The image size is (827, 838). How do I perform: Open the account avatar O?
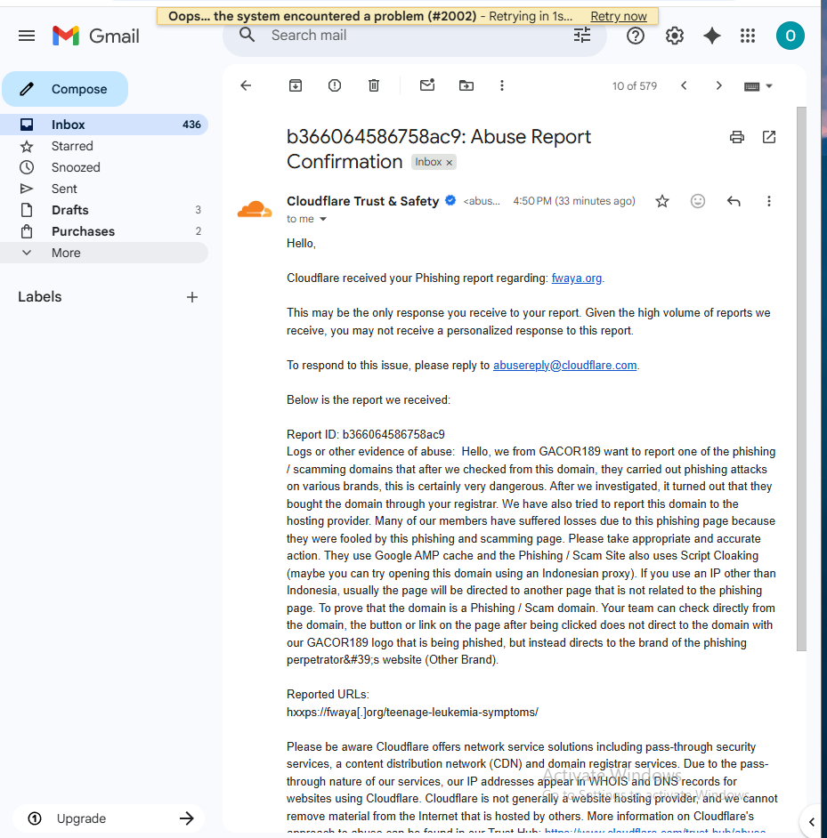[791, 36]
